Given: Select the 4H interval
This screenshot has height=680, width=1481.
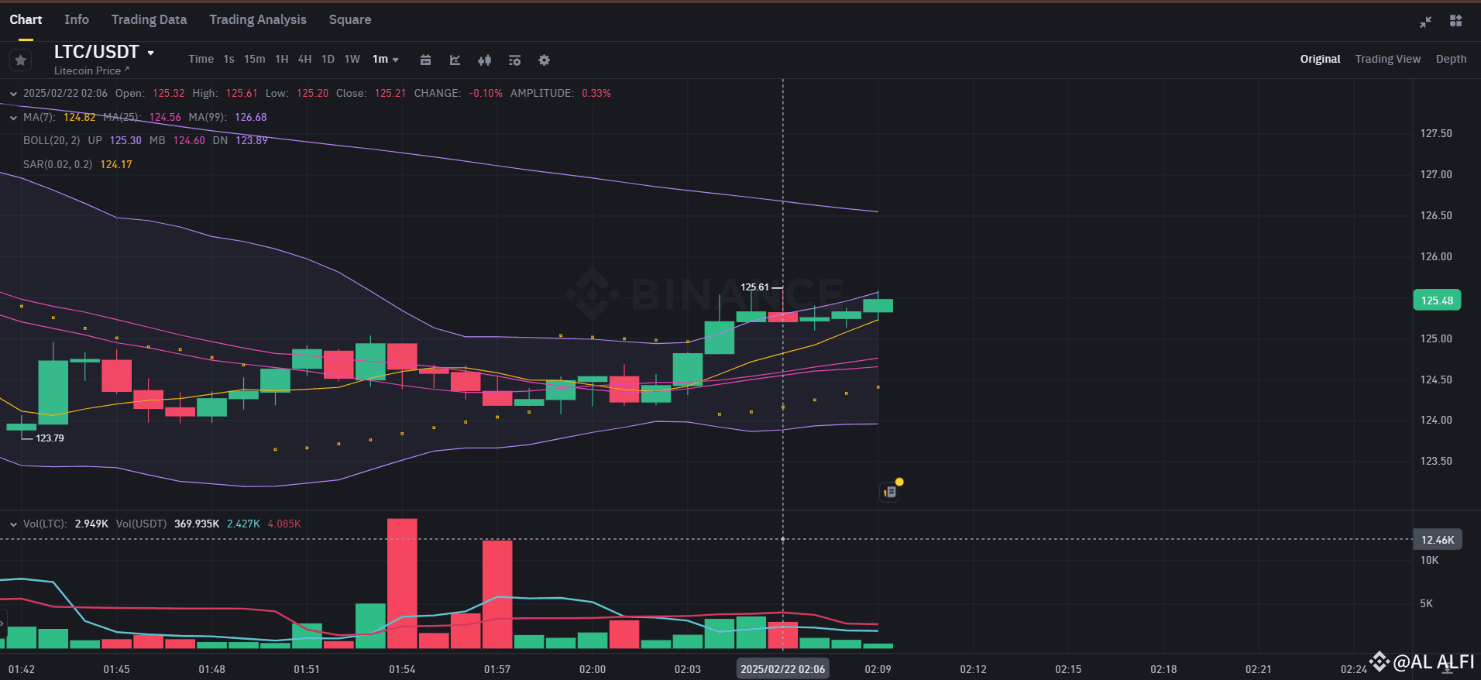Looking at the screenshot, I should coord(305,59).
